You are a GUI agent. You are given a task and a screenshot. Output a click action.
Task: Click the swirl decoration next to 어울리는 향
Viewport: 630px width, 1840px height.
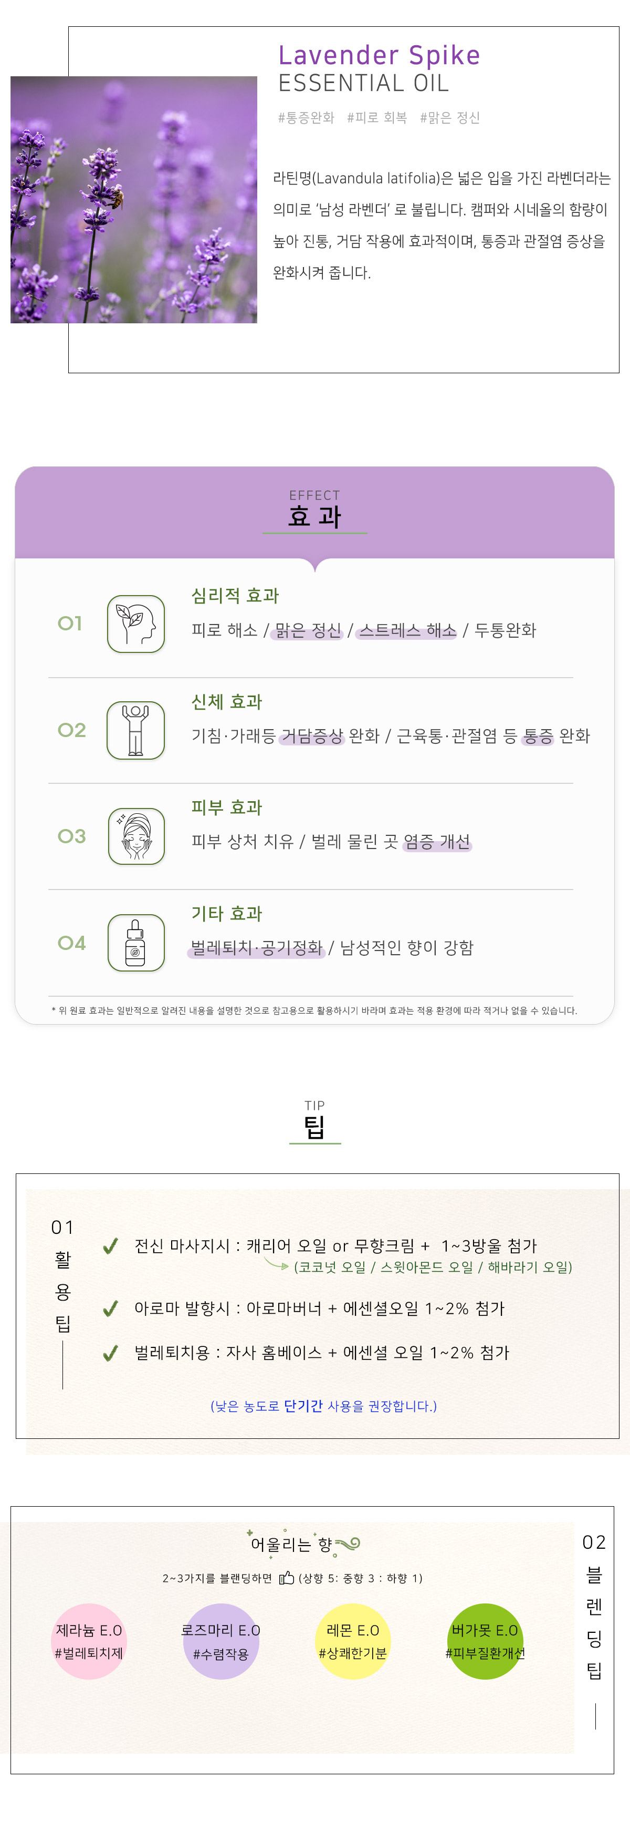[x=348, y=1545]
